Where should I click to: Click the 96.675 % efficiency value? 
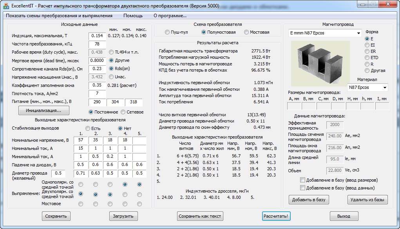pos(261,70)
